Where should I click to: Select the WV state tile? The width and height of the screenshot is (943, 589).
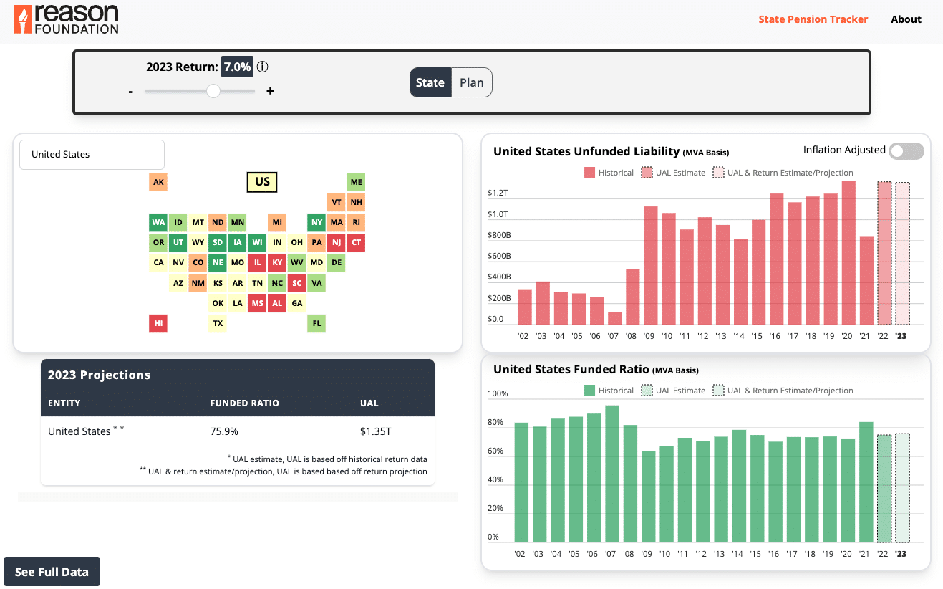(297, 262)
